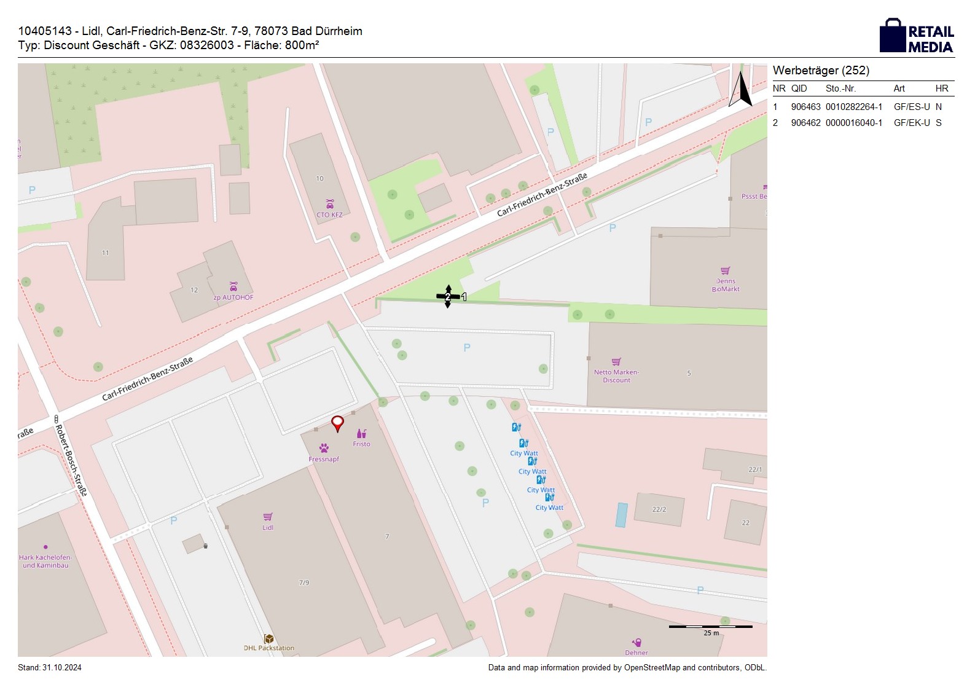This screenshot has width=975, height=690.
Task: Click the north arrow compass
Action: pos(741,90)
